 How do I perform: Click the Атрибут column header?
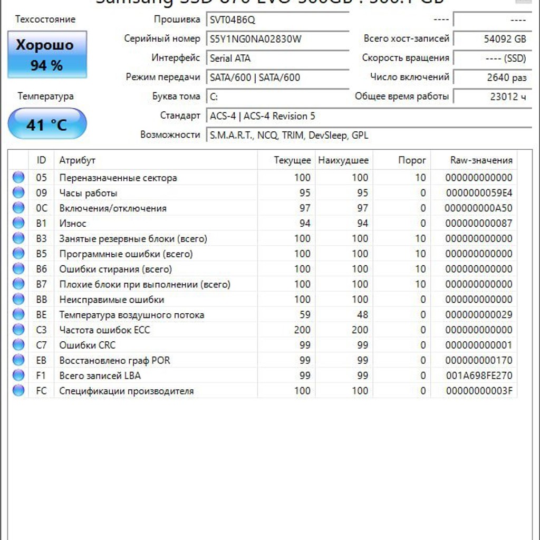156,160
